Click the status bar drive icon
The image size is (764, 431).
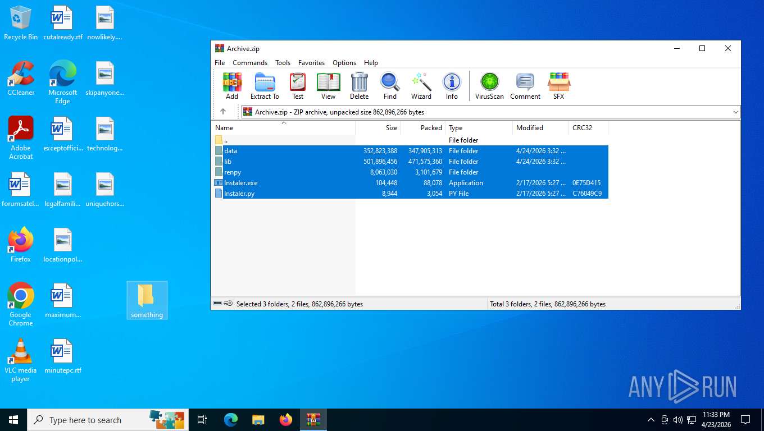click(x=217, y=304)
